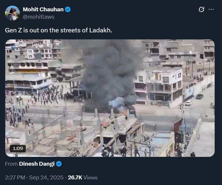Click the 2:27 PM post time
The image size is (222, 185).
coord(15,178)
